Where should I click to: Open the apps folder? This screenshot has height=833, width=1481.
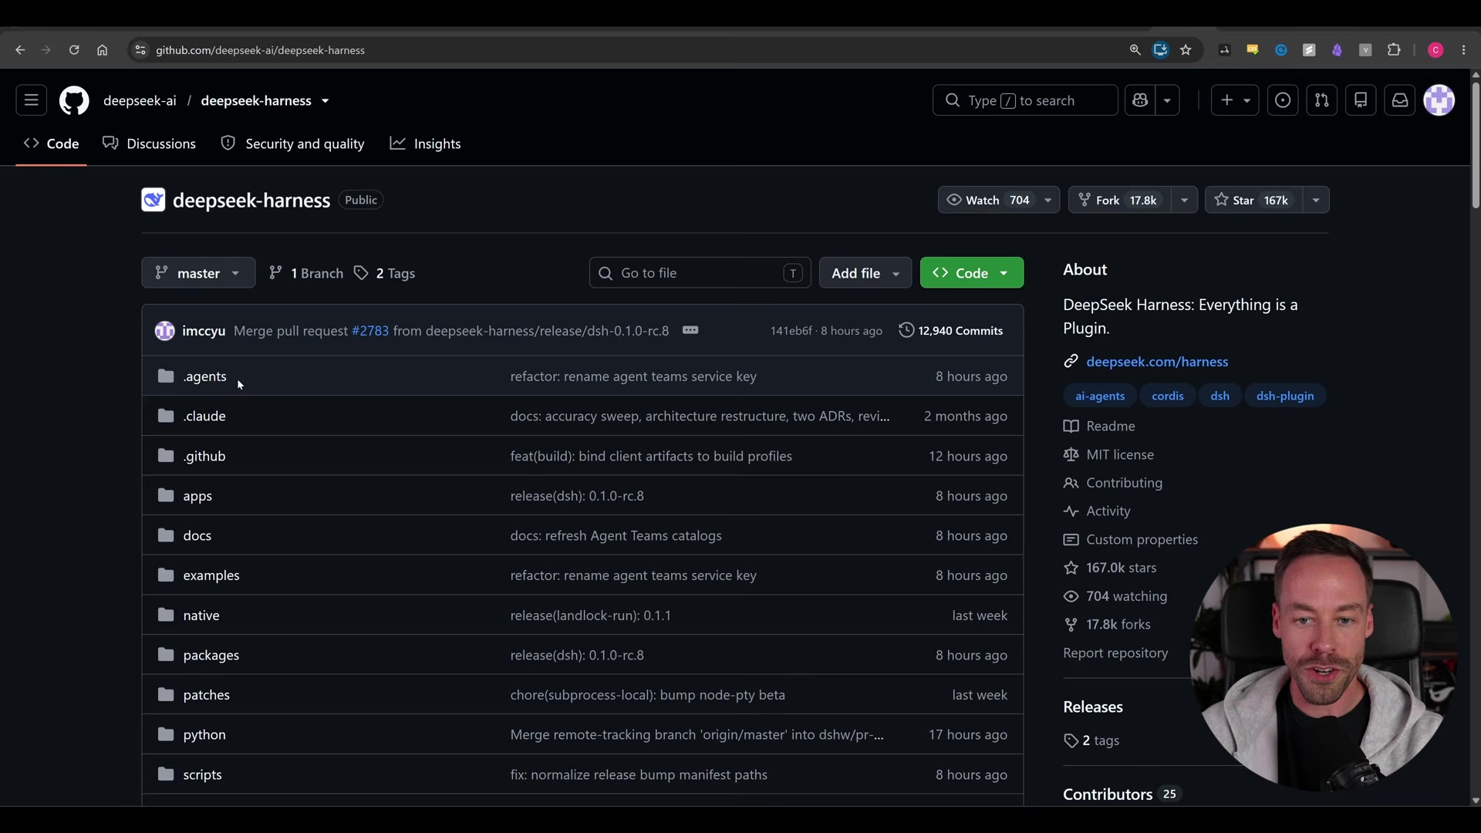pyautogui.click(x=197, y=496)
